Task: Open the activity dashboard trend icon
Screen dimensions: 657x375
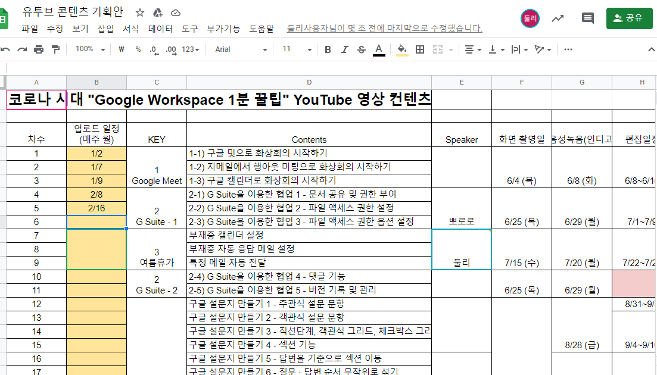Action: coord(558,18)
